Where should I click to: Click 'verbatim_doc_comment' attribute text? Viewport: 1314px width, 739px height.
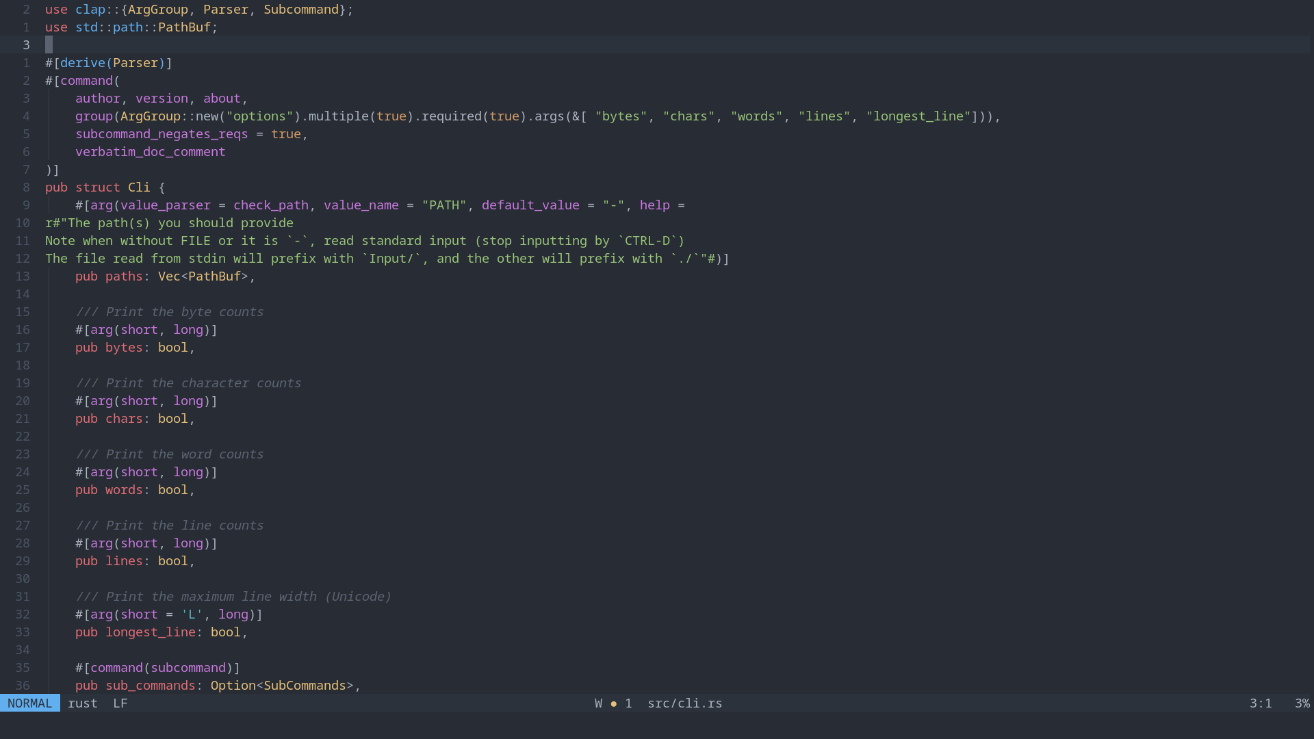pos(150,152)
